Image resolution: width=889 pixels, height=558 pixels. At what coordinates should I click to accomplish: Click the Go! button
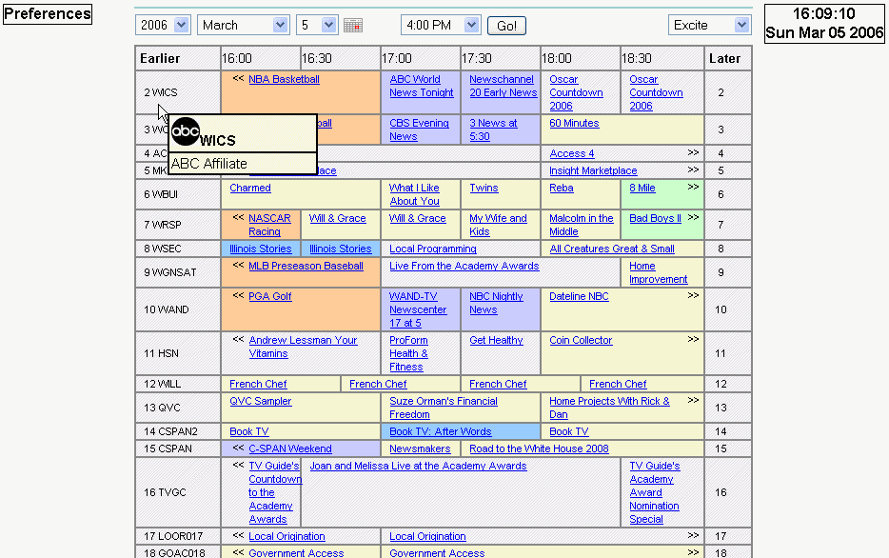(506, 26)
